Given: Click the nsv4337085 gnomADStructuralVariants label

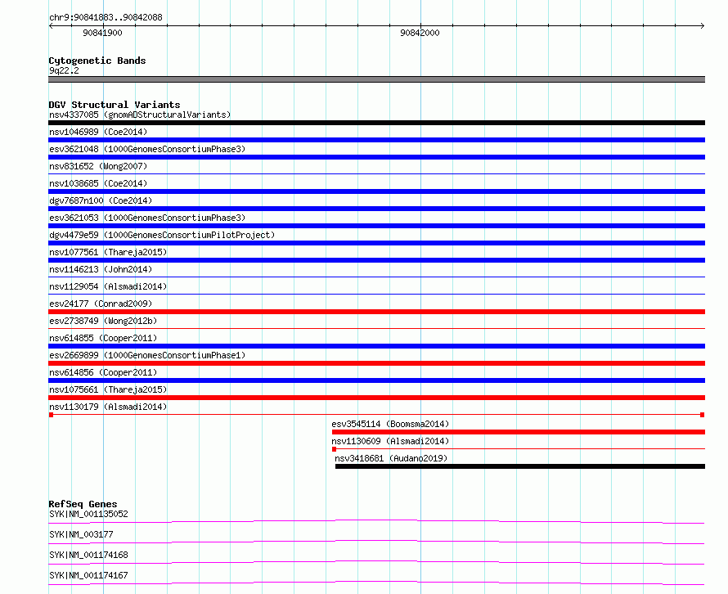Looking at the screenshot, I should point(140,115).
